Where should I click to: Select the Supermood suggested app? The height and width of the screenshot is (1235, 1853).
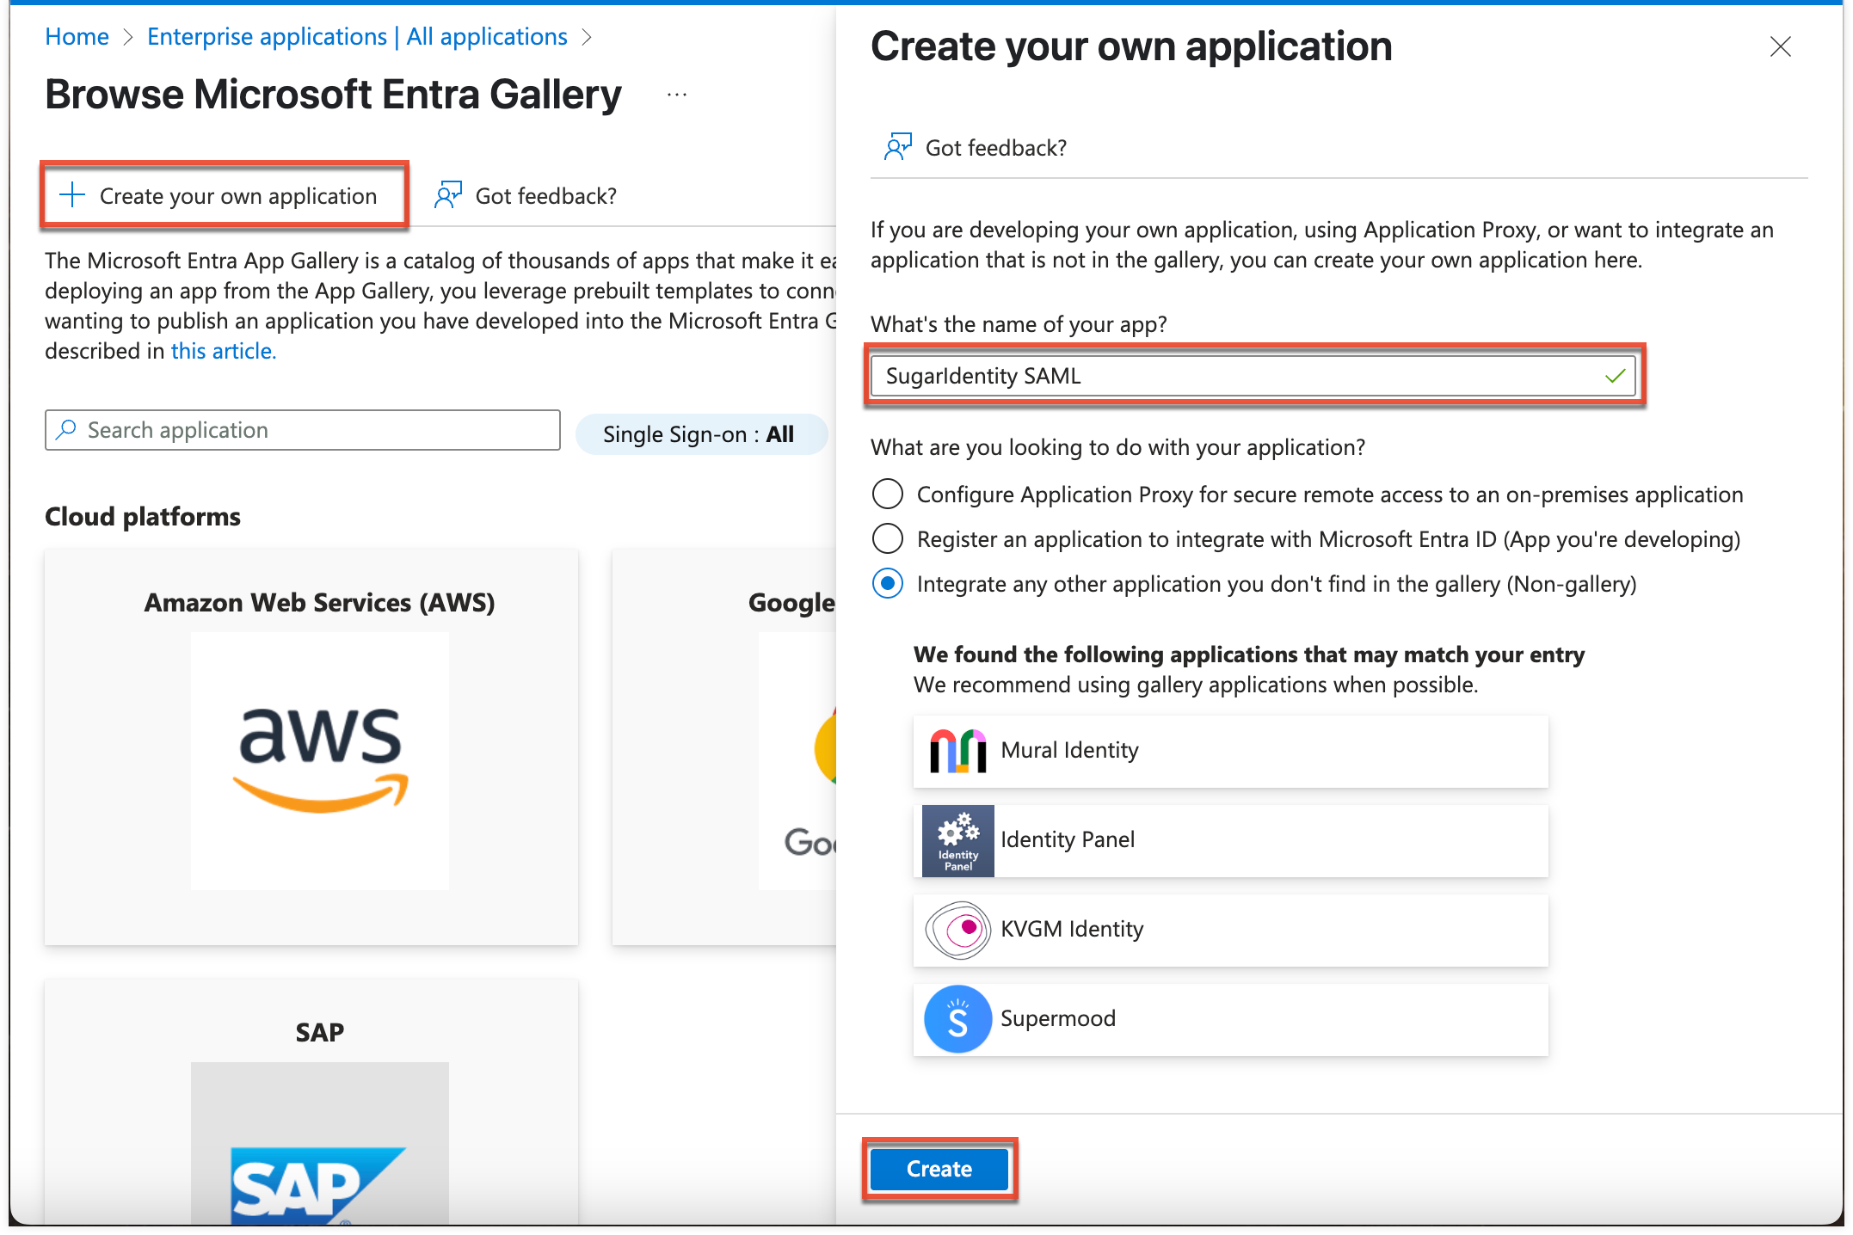point(1229,1019)
